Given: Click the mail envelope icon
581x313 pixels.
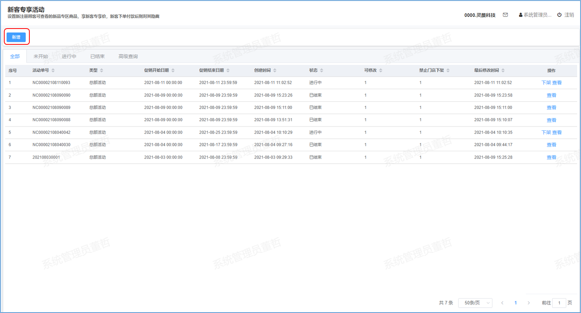Looking at the screenshot, I should point(505,15).
